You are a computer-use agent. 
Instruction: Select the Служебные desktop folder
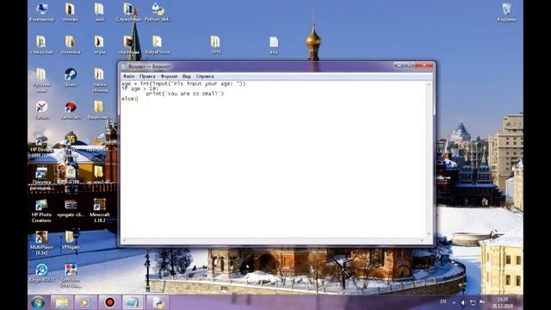128,13
